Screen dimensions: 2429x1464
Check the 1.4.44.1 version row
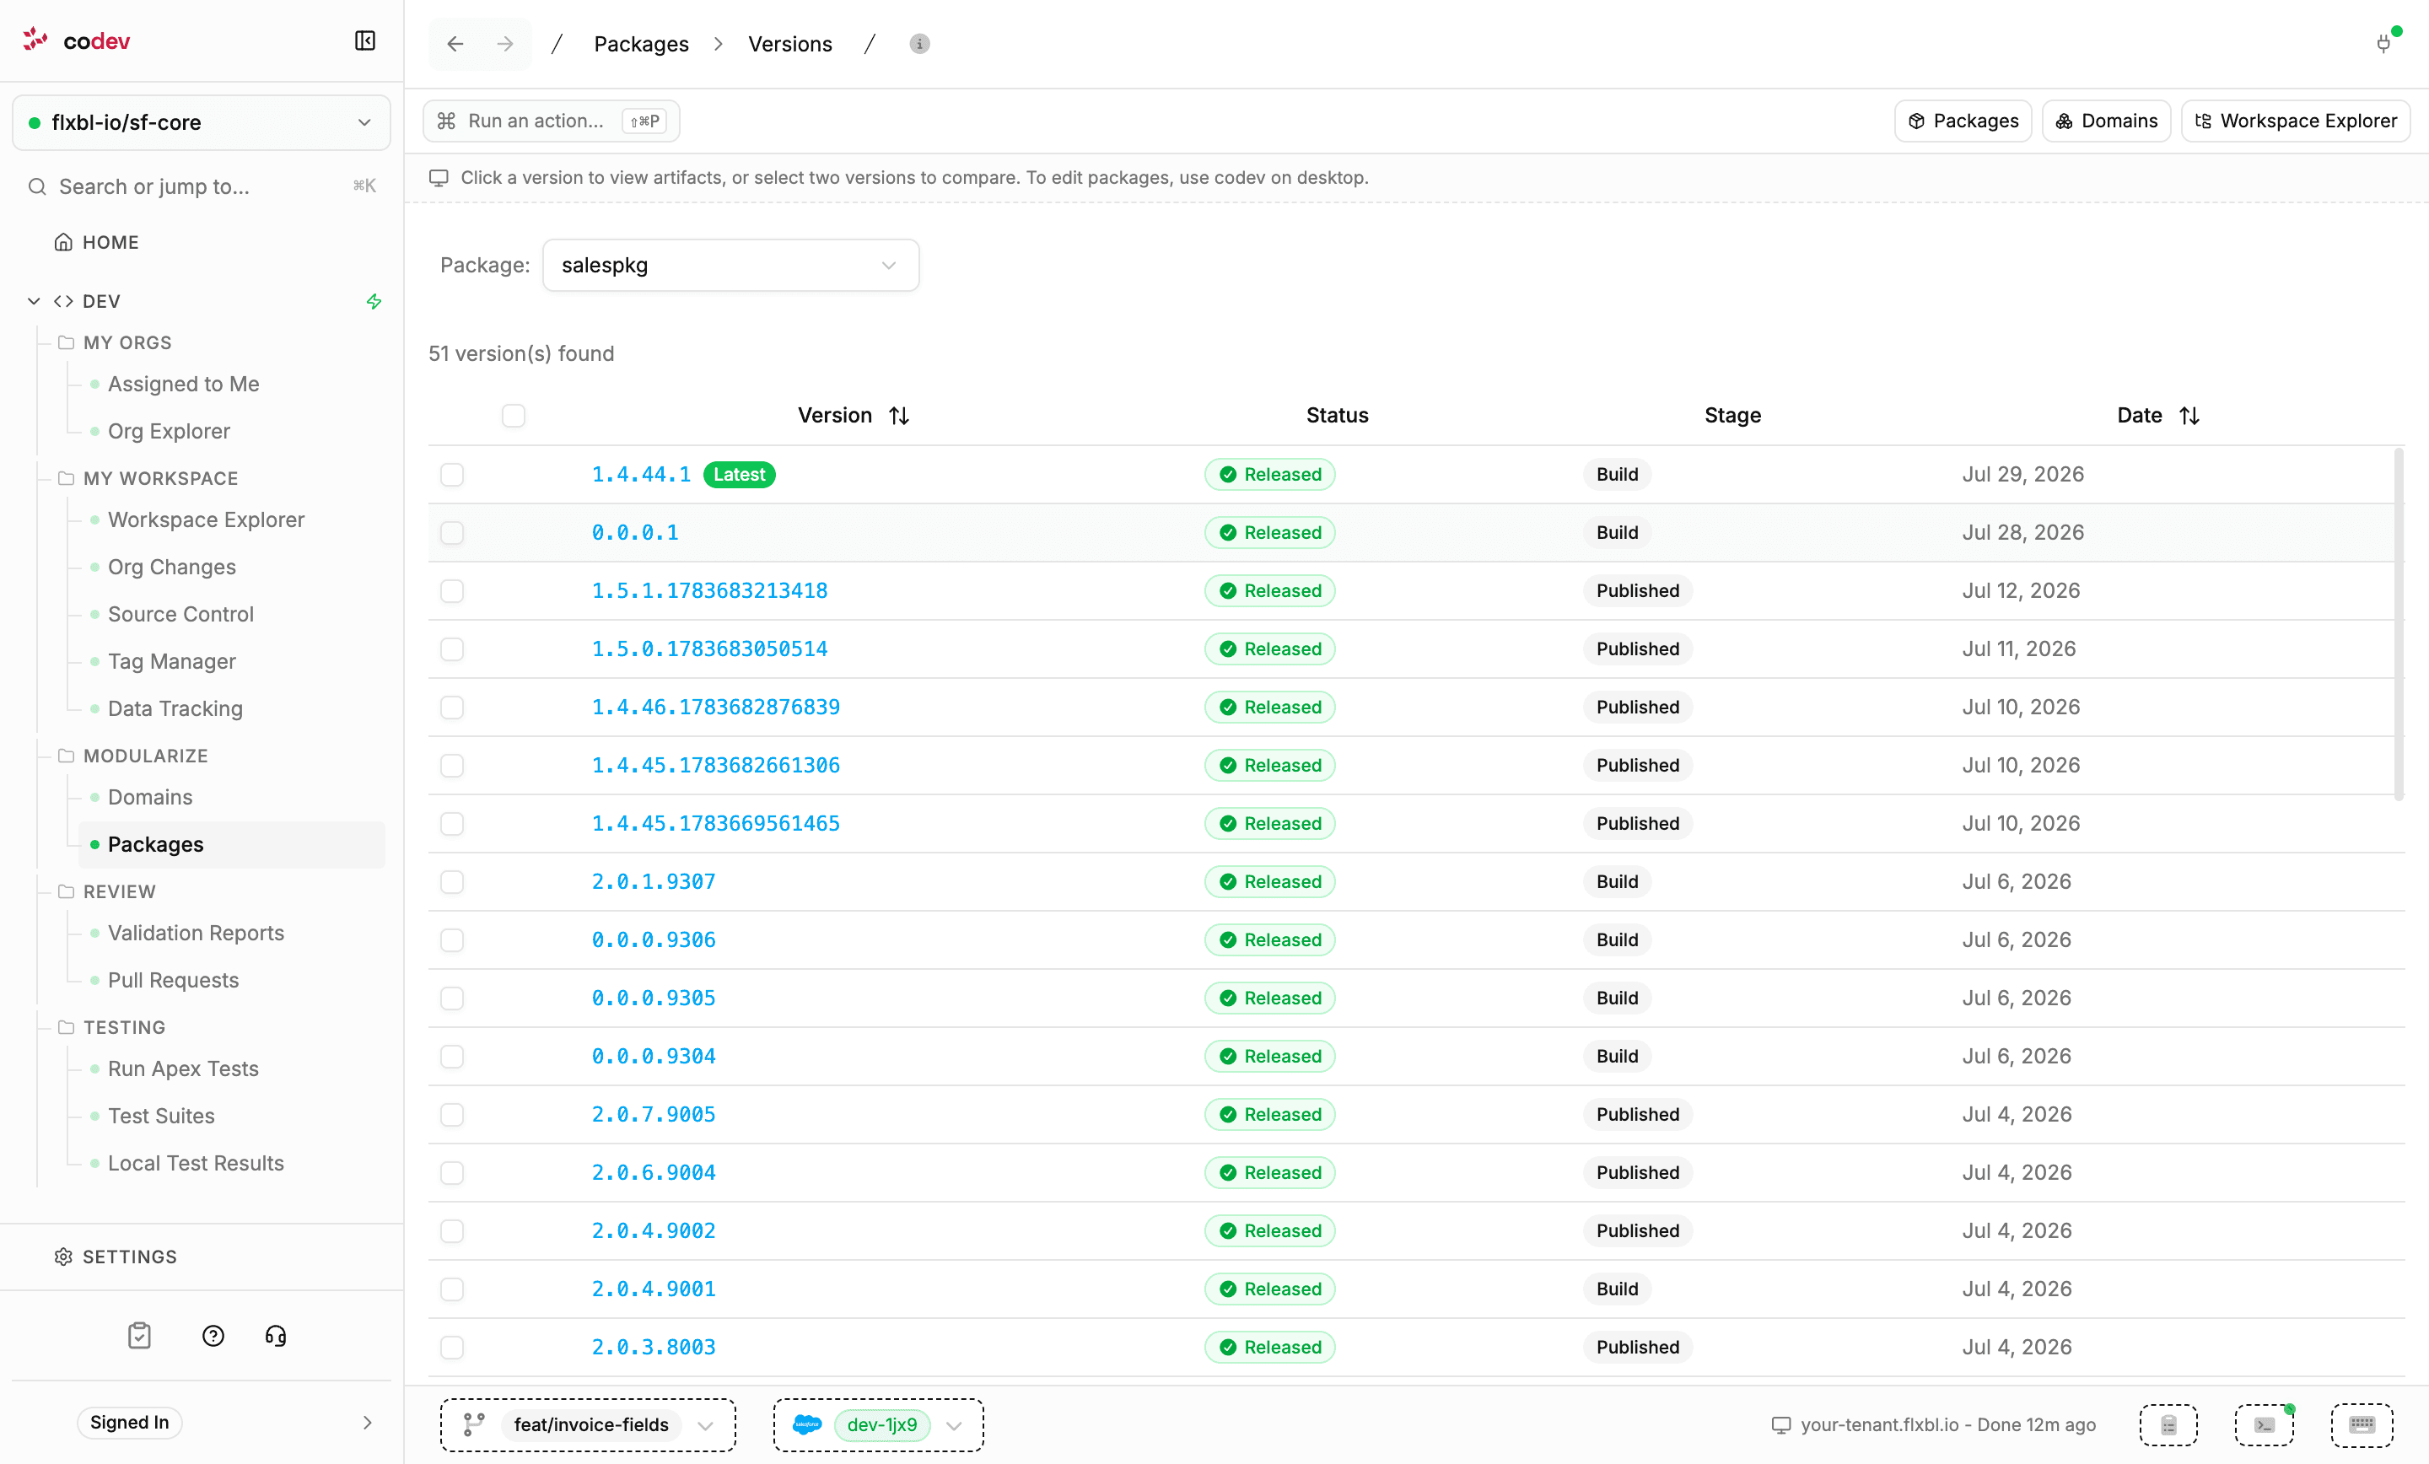click(451, 475)
